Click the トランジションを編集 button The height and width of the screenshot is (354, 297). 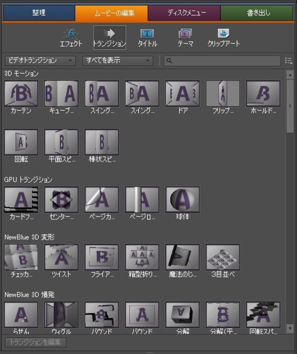pos(36,342)
